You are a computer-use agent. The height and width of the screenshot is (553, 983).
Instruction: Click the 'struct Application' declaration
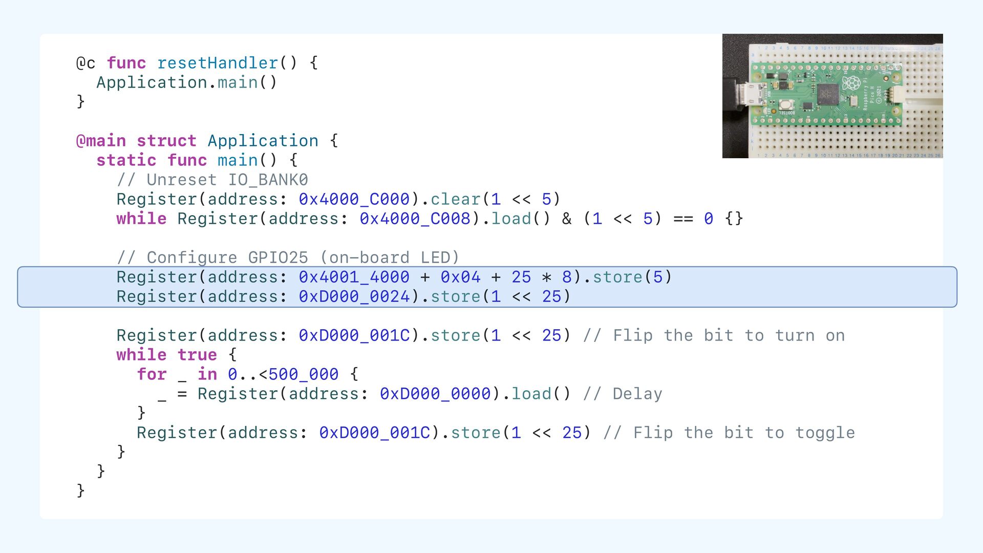pyautogui.click(x=227, y=141)
